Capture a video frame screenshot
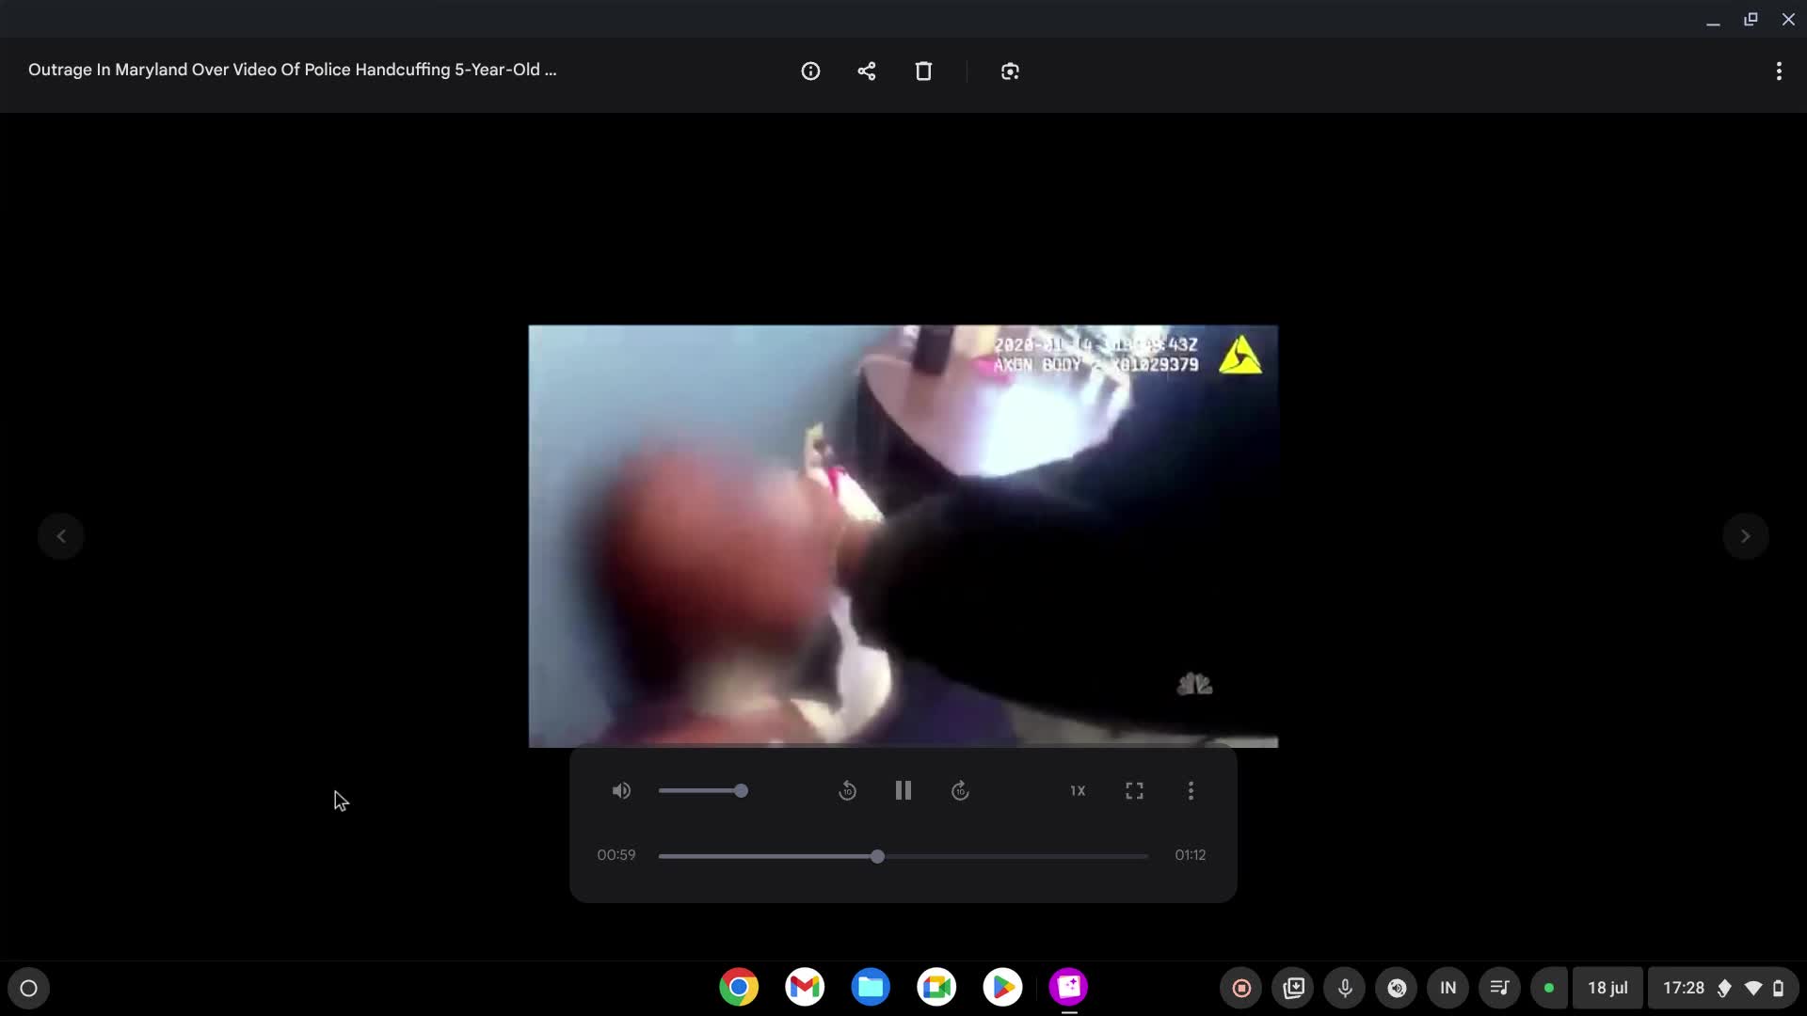Viewport: 1807px width, 1016px height. pyautogui.click(x=1010, y=71)
